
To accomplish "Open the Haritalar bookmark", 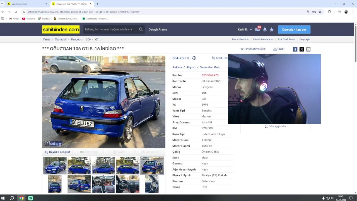I will click(44, 19).
